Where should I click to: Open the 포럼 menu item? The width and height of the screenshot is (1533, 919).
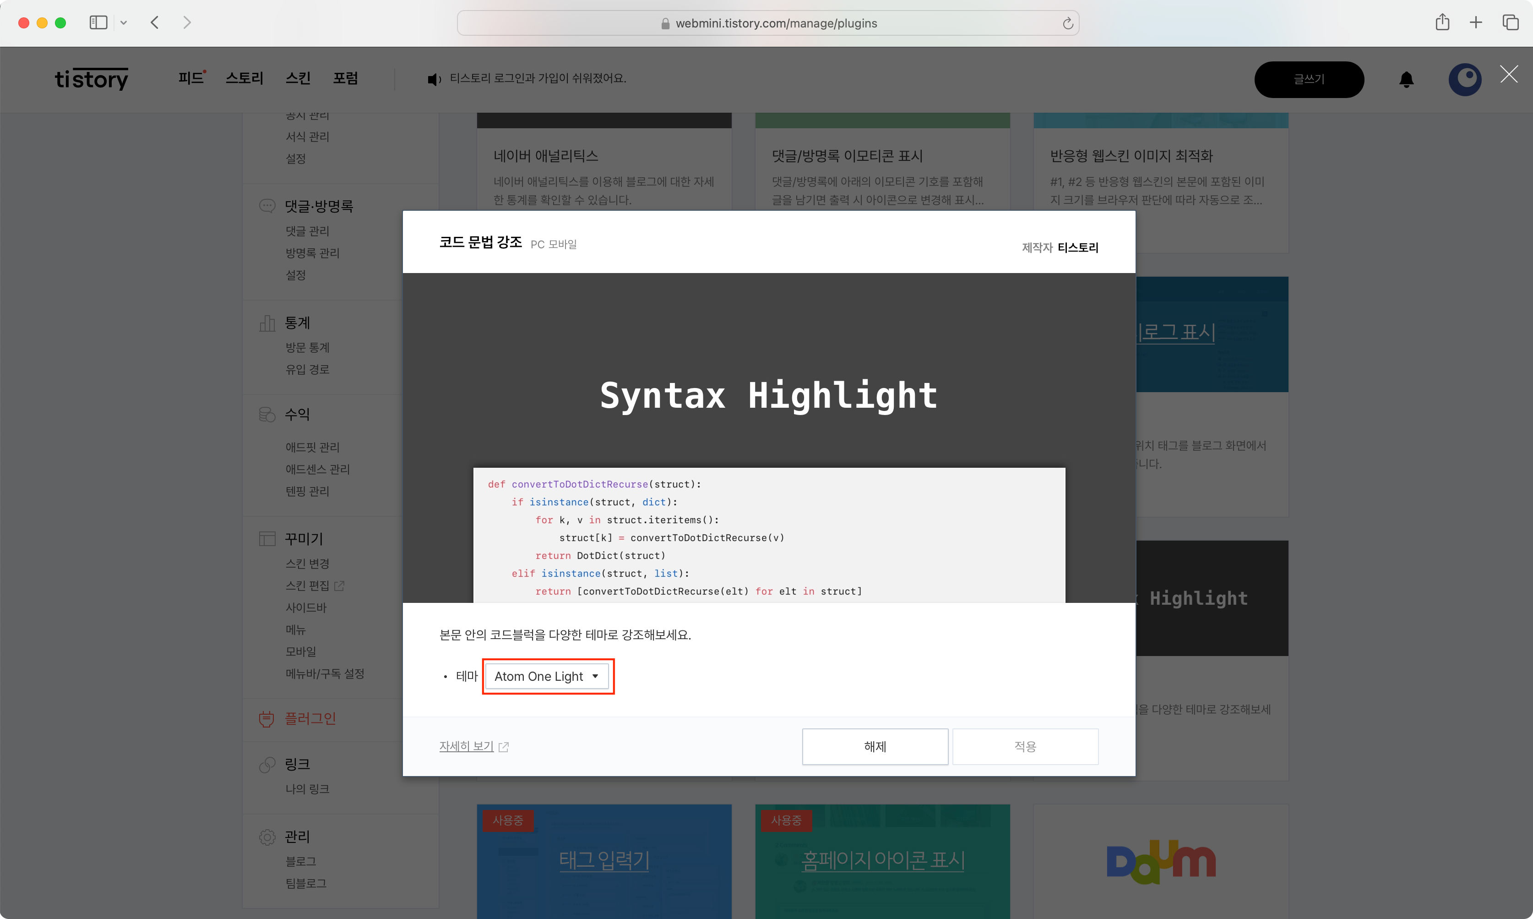tap(345, 78)
